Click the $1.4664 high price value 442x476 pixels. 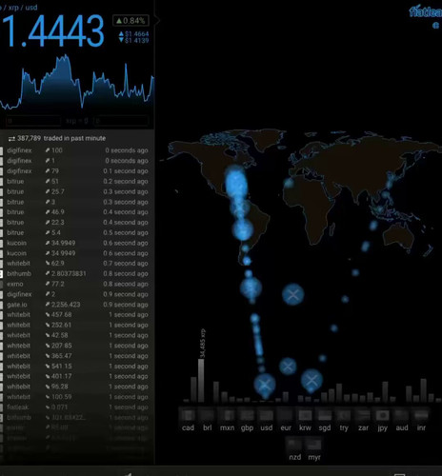click(137, 33)
